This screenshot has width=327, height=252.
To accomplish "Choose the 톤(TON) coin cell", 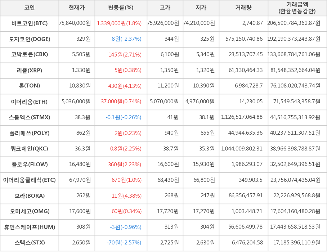I will coord(30,86).
